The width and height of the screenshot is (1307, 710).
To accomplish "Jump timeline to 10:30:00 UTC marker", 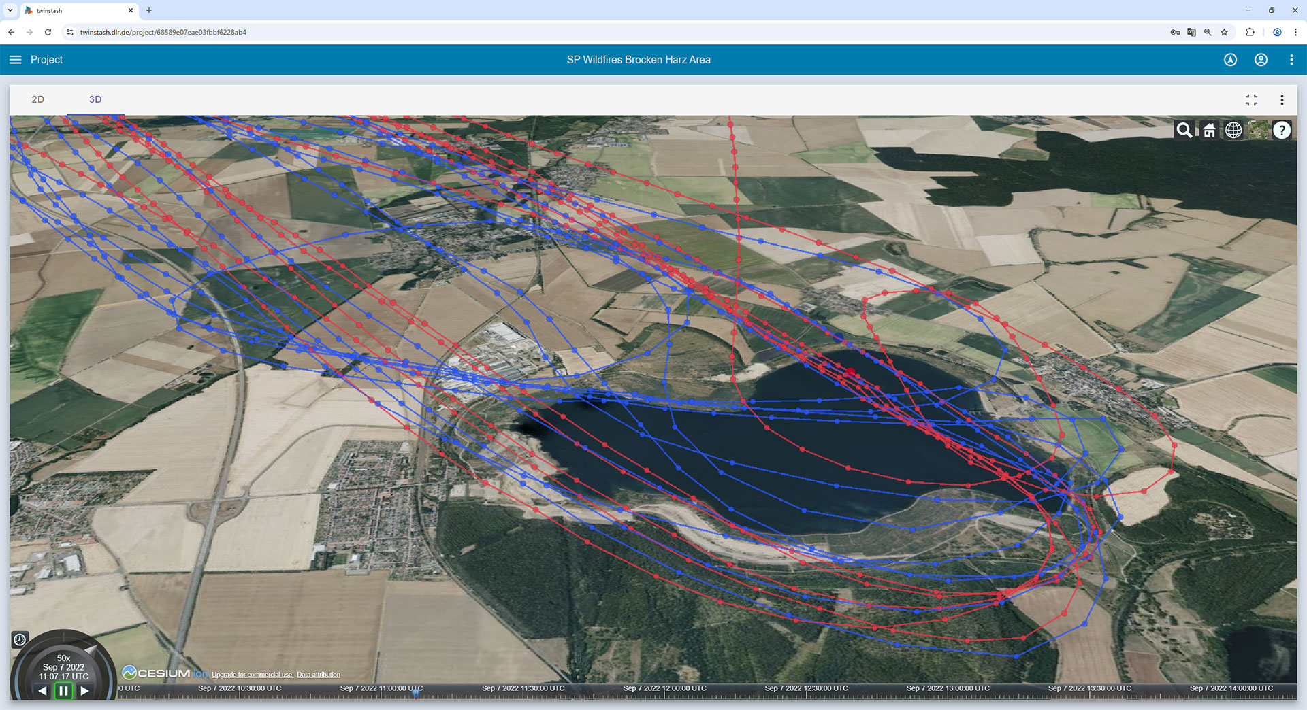I will [240, 688].
